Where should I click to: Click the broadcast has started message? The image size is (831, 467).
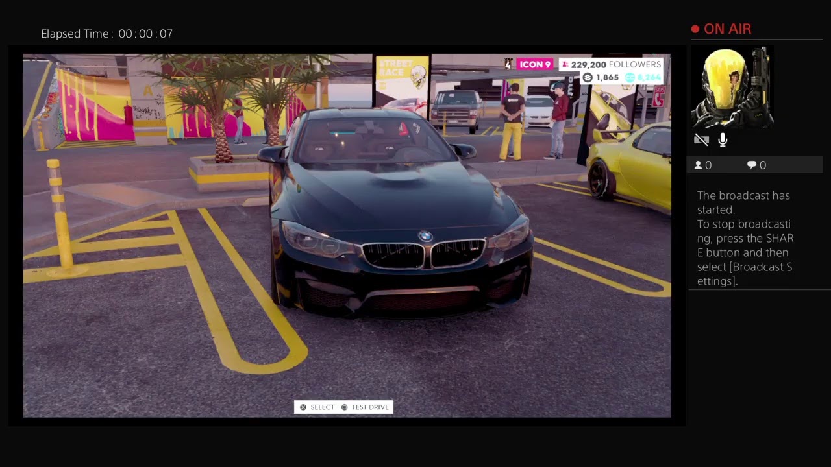pos(745,238)
